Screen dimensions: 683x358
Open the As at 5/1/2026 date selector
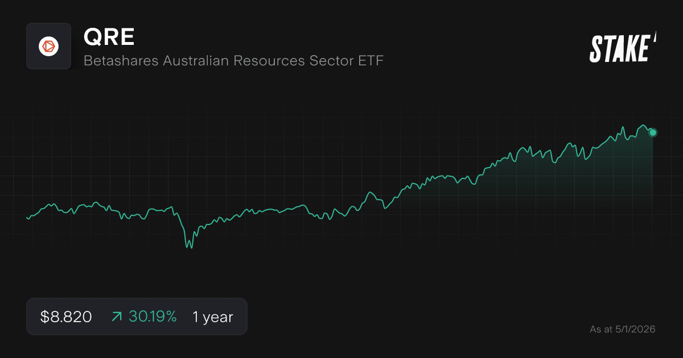(622, 329)
